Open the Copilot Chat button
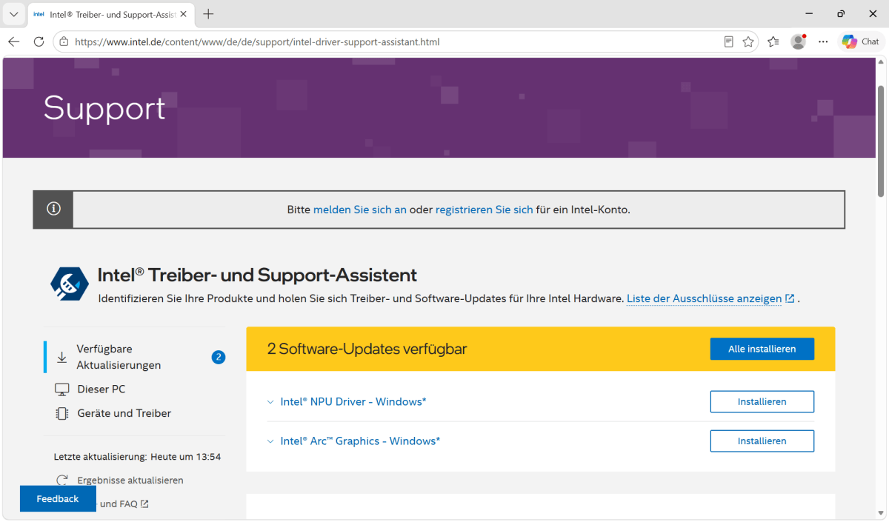Viewport: 889px width, 522px height. pos(861,42)
